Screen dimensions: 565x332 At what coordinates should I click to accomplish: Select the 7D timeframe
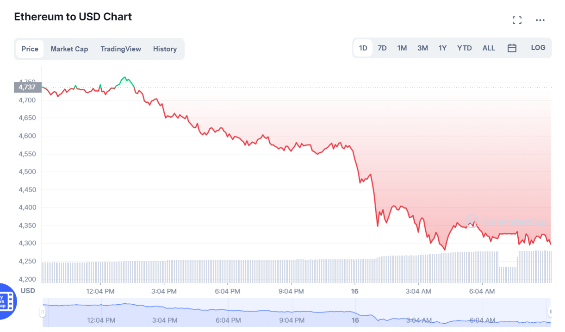(x=382, y=48)
